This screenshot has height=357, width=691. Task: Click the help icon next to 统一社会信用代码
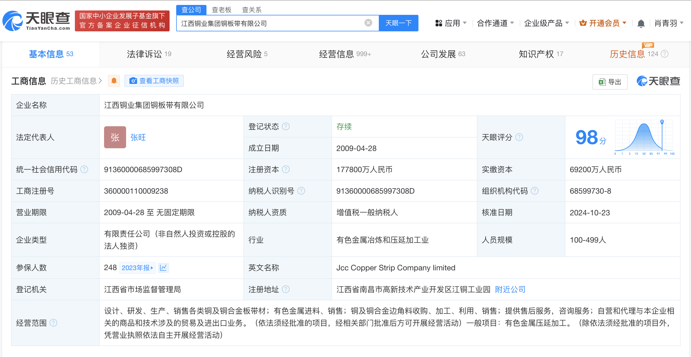[84, 169]
